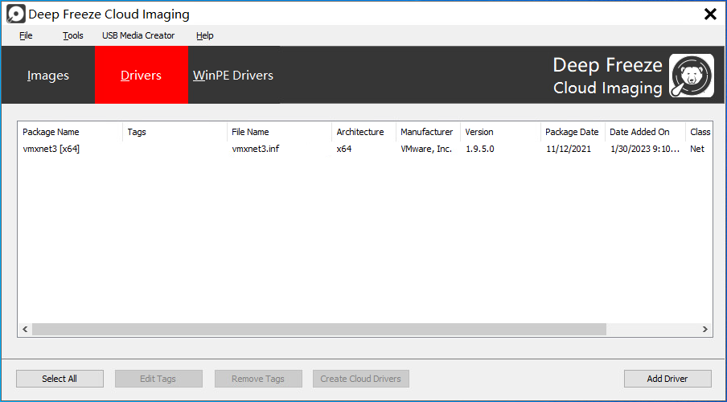Click the Version column header
The width and height of the screenshot is (727, 402).
tap(501, 132)
